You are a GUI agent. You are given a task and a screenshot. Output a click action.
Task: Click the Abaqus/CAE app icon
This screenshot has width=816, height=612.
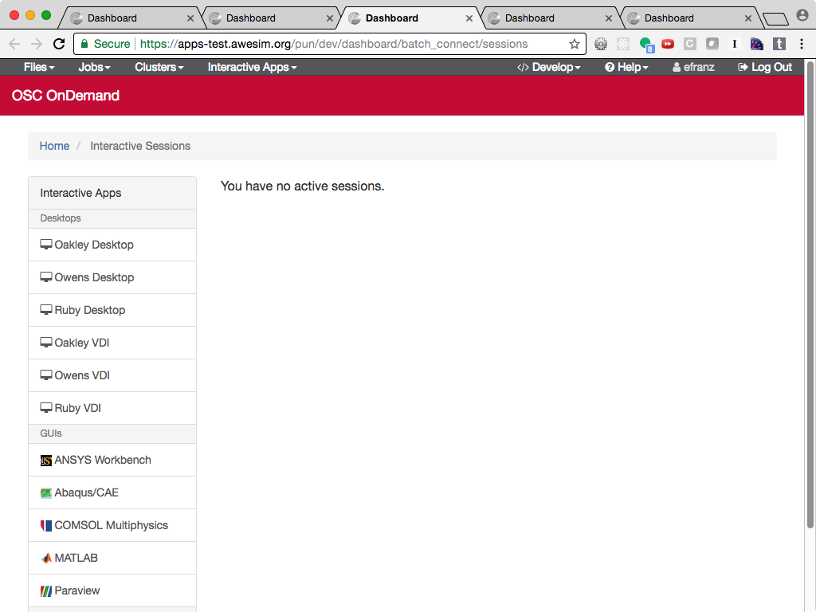(45, 492)
